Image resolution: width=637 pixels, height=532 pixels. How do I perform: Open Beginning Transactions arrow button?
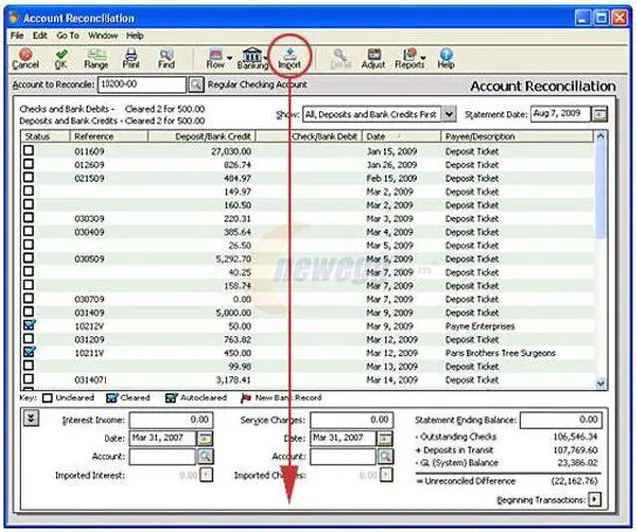[x=595, y=499]
